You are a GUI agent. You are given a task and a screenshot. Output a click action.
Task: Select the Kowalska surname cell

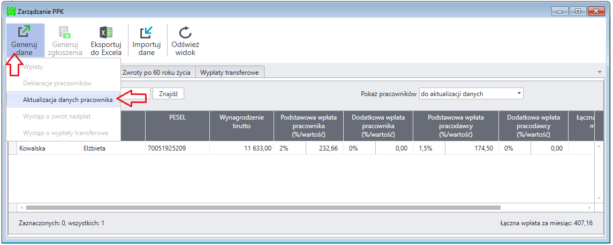[49, 148]
